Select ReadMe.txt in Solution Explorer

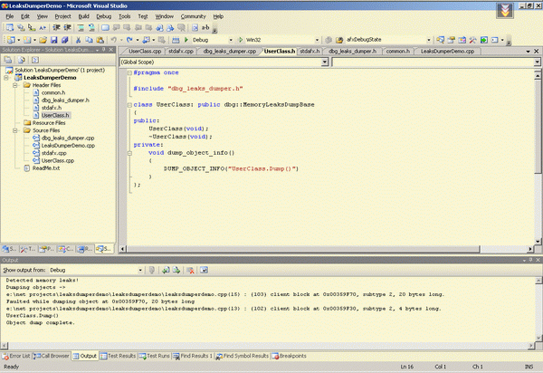(46, 168)
